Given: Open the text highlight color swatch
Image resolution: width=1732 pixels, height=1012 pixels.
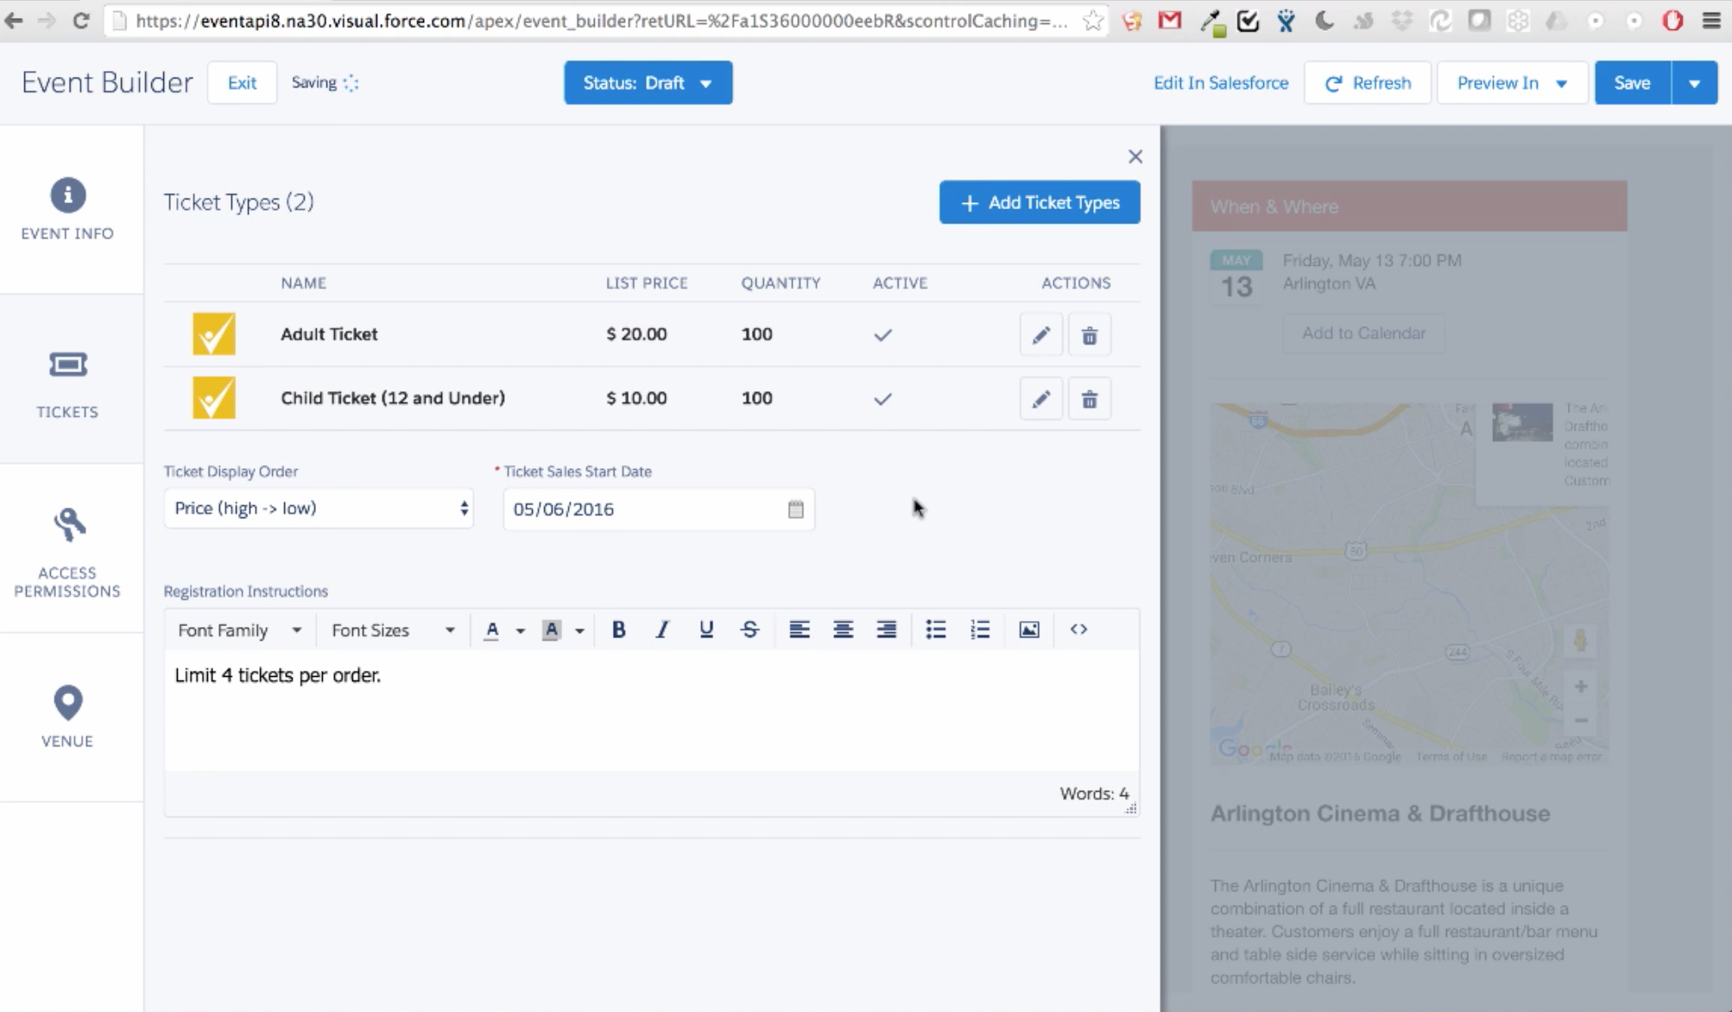Looking at the screenshot, I should click(x=553, y=629).
